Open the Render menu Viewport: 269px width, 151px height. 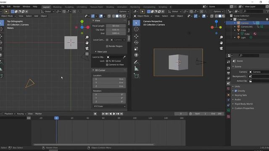16,7
